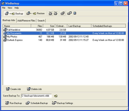Image resolution: width=129 pixels, height=111 pixels.
Task: Maximize the WinBackup window
Action: click(x=121, y=4)
